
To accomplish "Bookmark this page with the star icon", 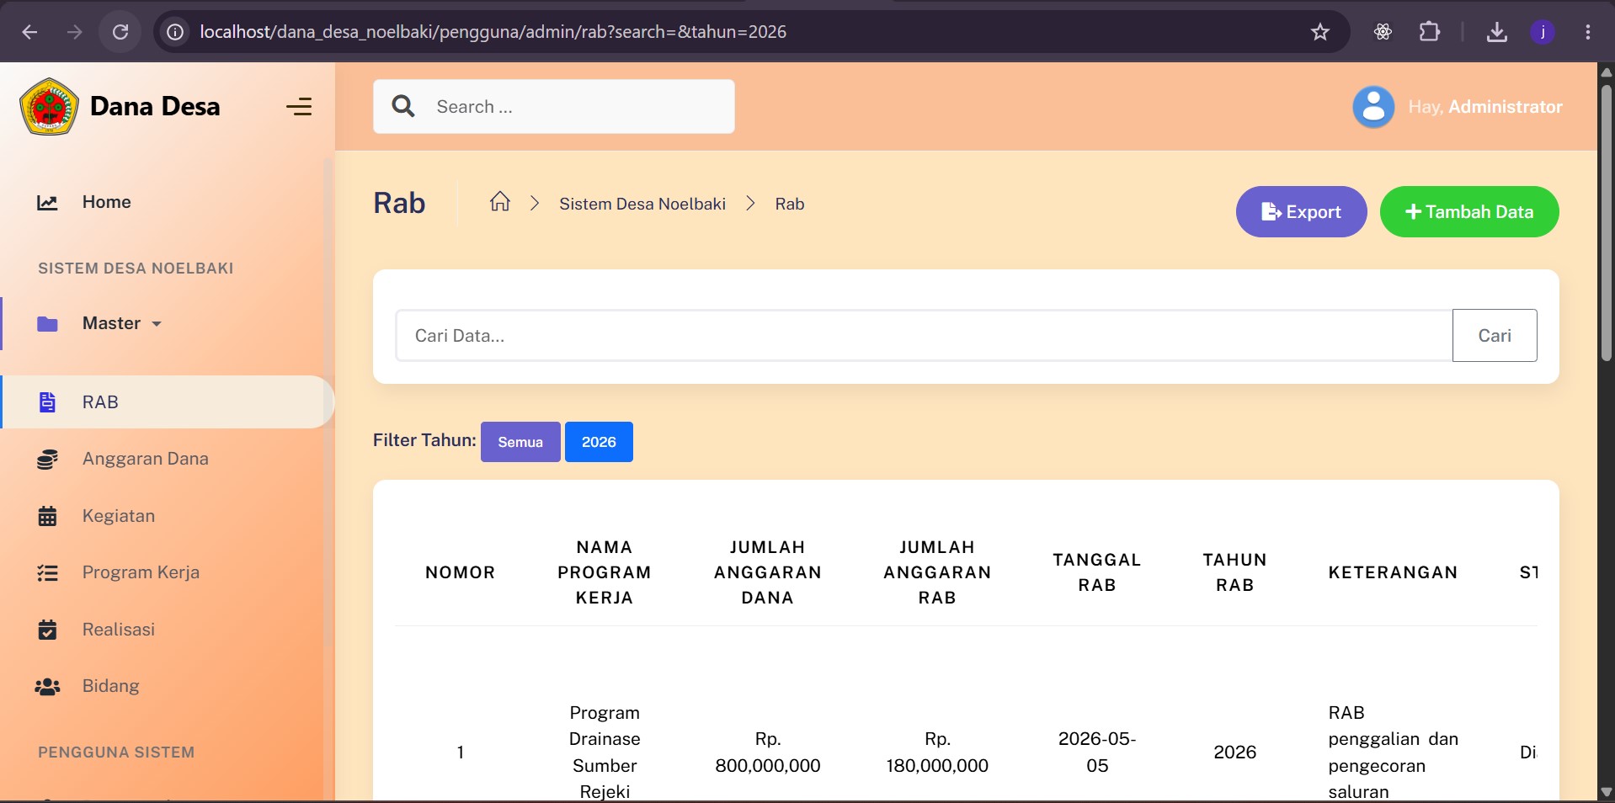I will (1319, 32).
